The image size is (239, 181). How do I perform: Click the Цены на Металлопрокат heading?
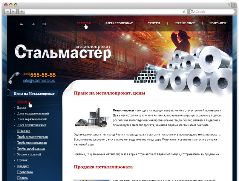pyautogui.click(x=34, y=94)
